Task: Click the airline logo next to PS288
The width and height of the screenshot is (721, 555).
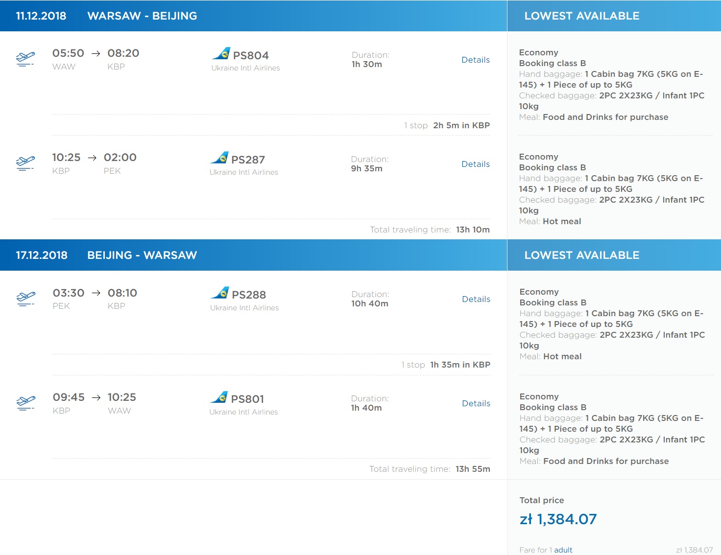Action: click(x=219, y=293)
